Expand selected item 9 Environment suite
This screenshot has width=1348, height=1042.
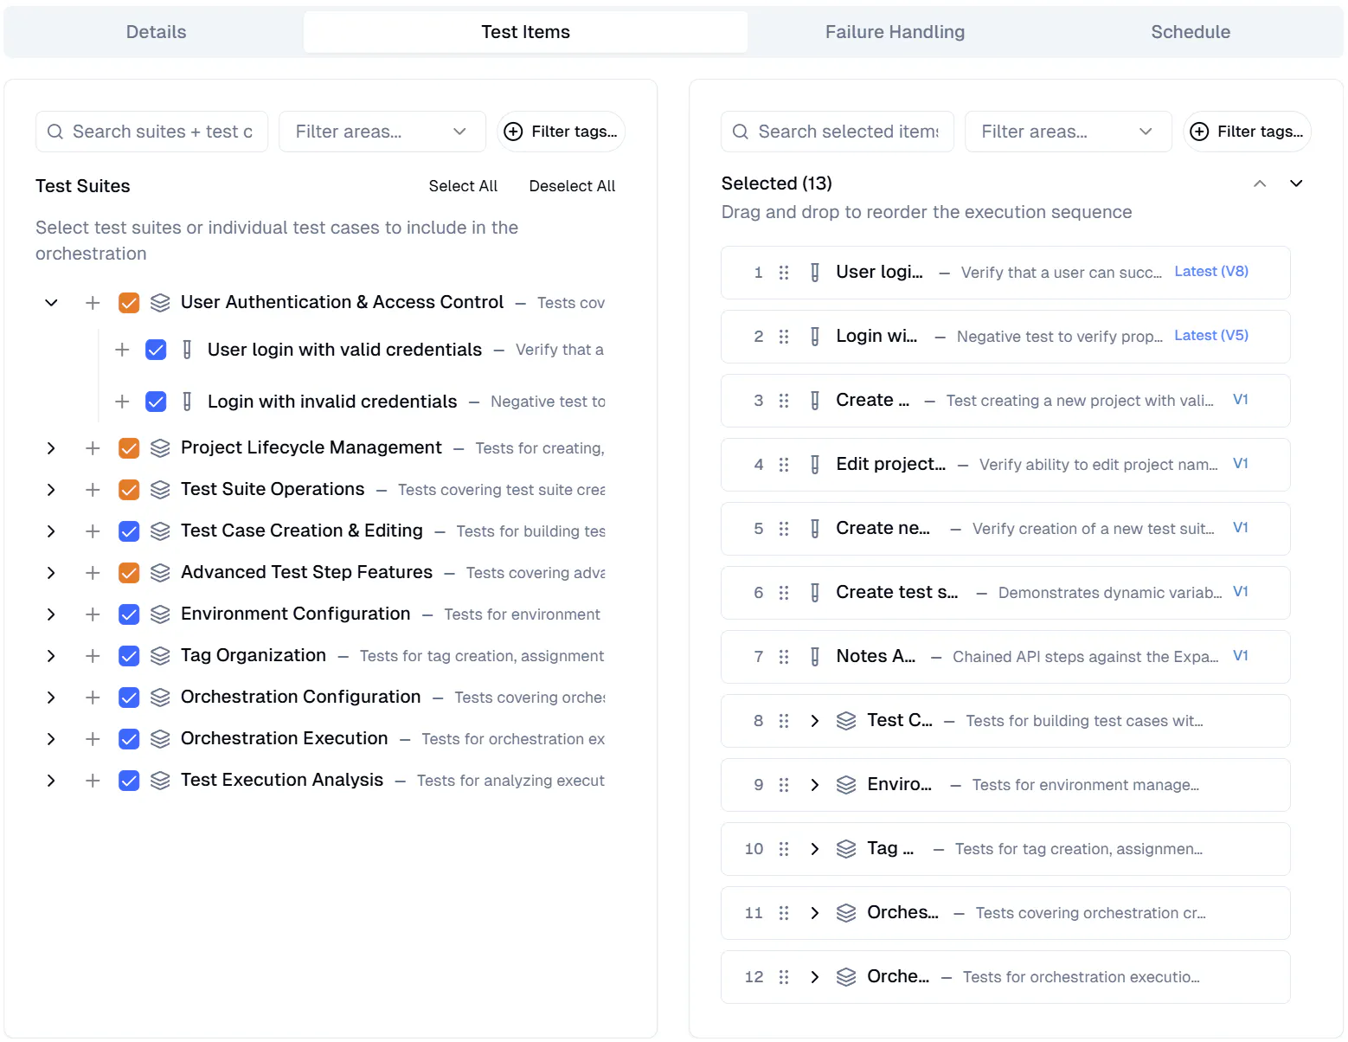pos(815,785)
